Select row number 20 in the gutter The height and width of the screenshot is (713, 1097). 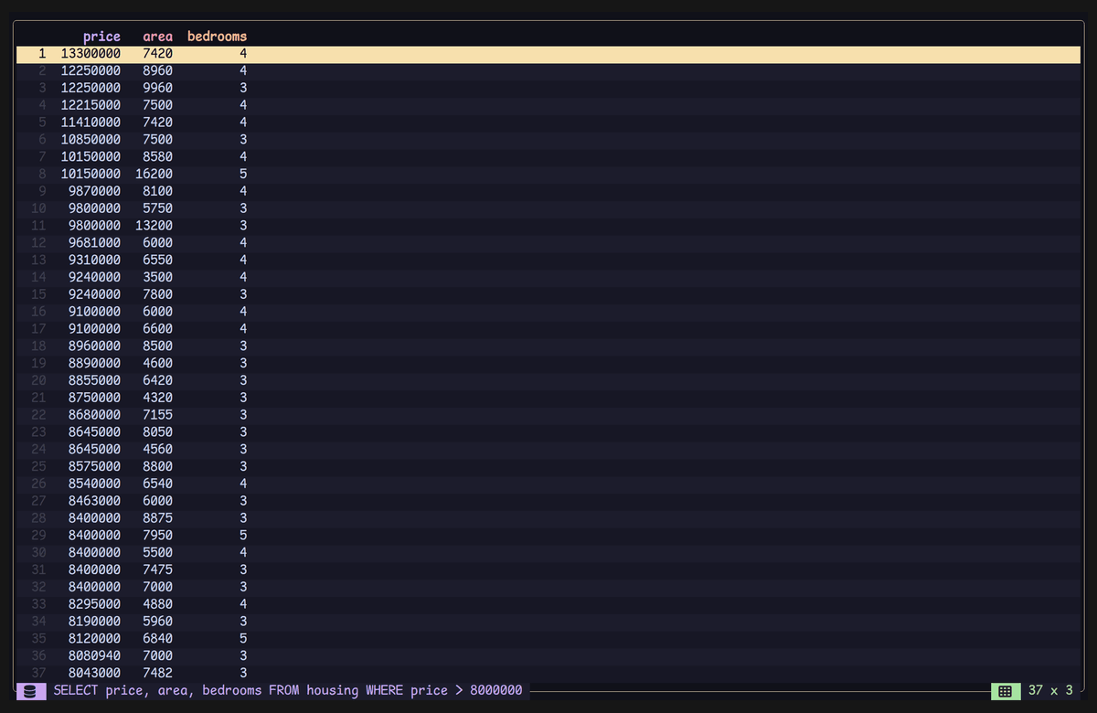pyautogui.click(x=38, y=380)
